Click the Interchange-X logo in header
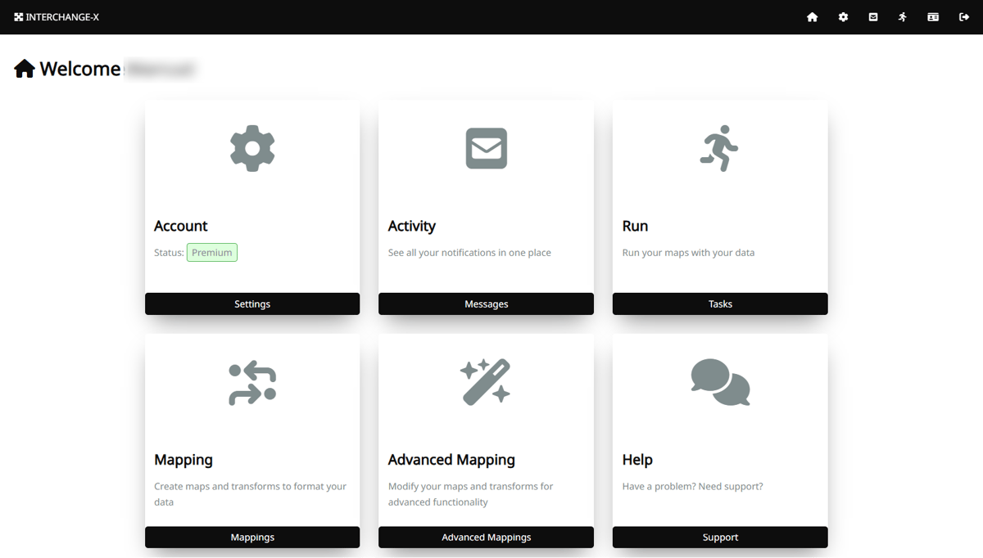 pyautogui.click(x=18, y=17)
